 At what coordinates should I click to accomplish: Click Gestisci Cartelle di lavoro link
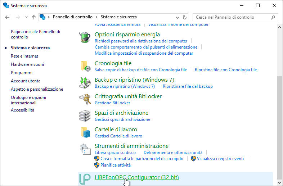pyautogui.click(x=118, y=136)
